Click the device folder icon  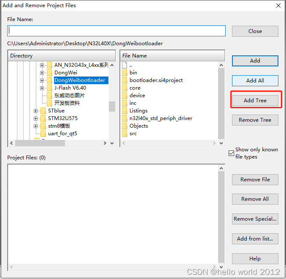point(125,96)
